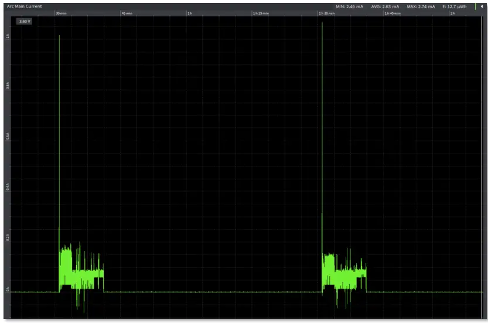This screenshot has width=488, height=323.
Task: Select the MAX 2.74 mA statistic
Action: tap(420, 6)
